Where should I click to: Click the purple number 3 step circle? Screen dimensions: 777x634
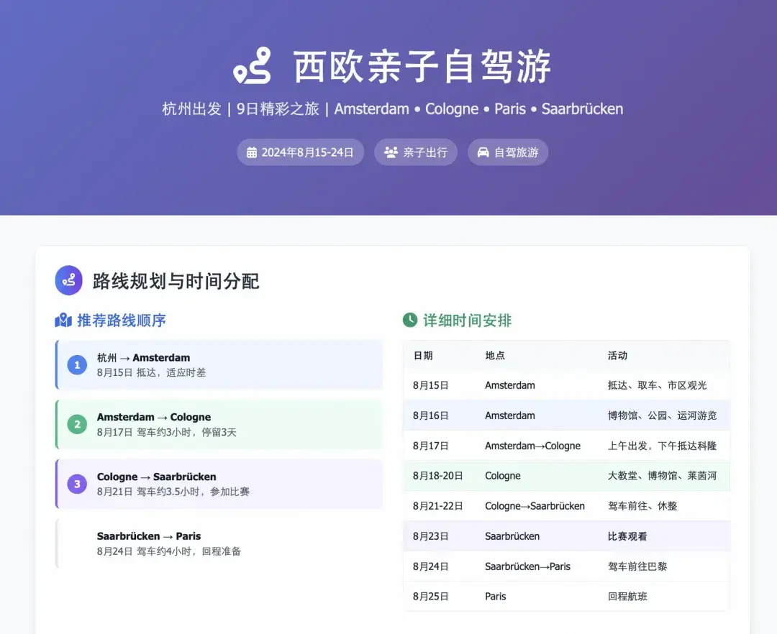77,484
